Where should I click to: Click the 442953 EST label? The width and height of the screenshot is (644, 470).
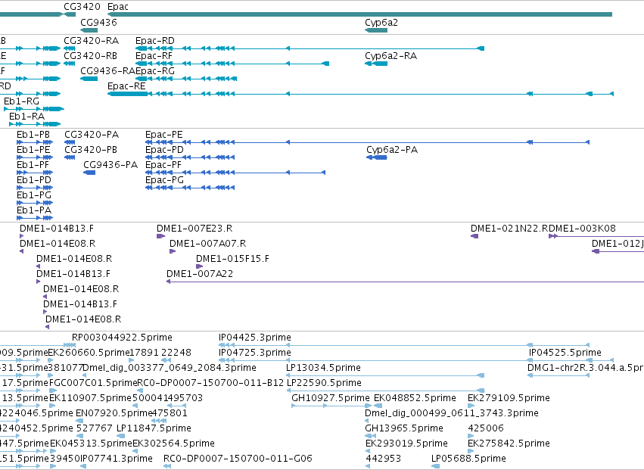[383, 459]
